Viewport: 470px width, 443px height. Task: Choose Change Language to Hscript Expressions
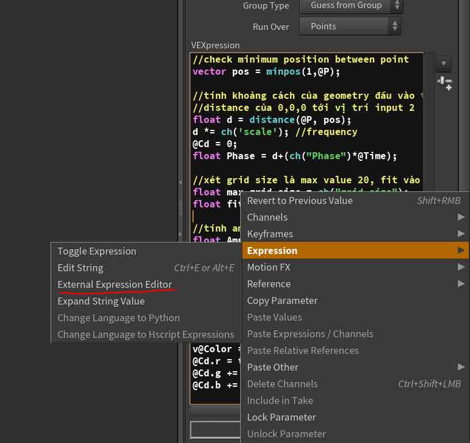click(146, 334)
